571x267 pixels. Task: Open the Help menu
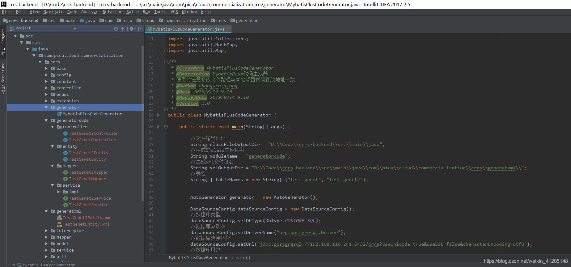[x=205, y=12]
